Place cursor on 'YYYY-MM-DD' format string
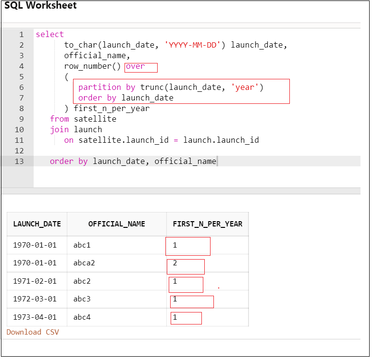The height and width of the screenshot is (362, 373). (193, 45)
